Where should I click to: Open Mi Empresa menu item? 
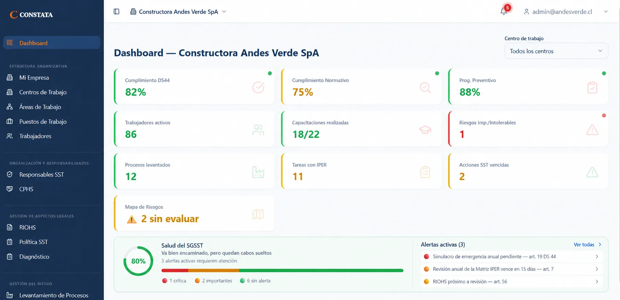52,77
